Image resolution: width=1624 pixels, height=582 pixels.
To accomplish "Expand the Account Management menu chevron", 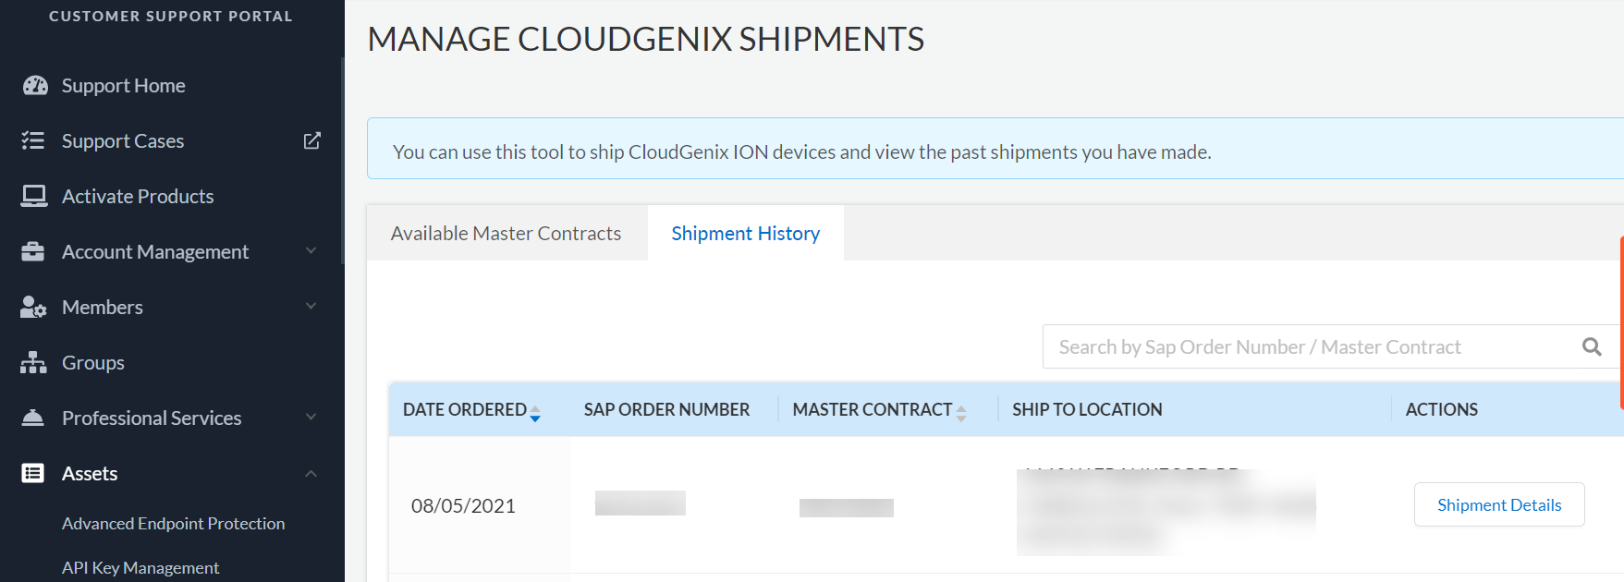I will 311,250.
